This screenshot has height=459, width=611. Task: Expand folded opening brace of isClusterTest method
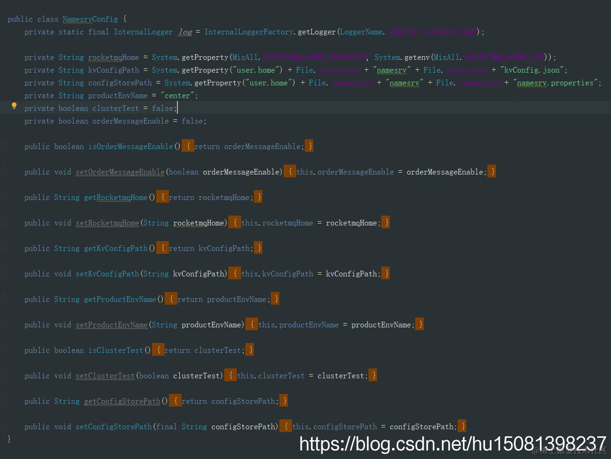159,350
